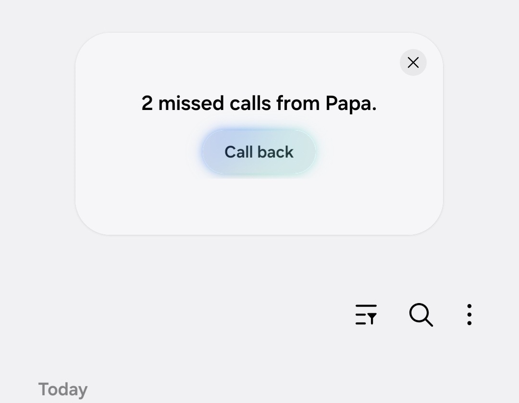The image size is (519, 403).
Task: Dismiss the missed calls card
Action: [413, 62]
